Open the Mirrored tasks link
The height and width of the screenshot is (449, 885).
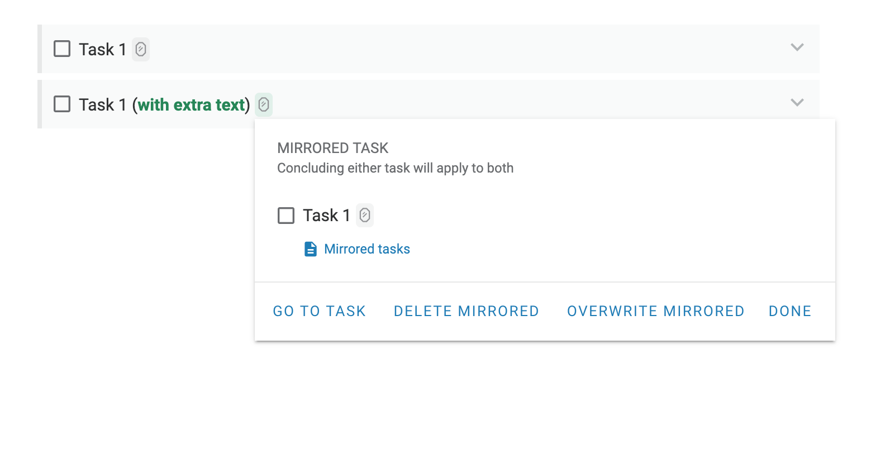(367, 249)
